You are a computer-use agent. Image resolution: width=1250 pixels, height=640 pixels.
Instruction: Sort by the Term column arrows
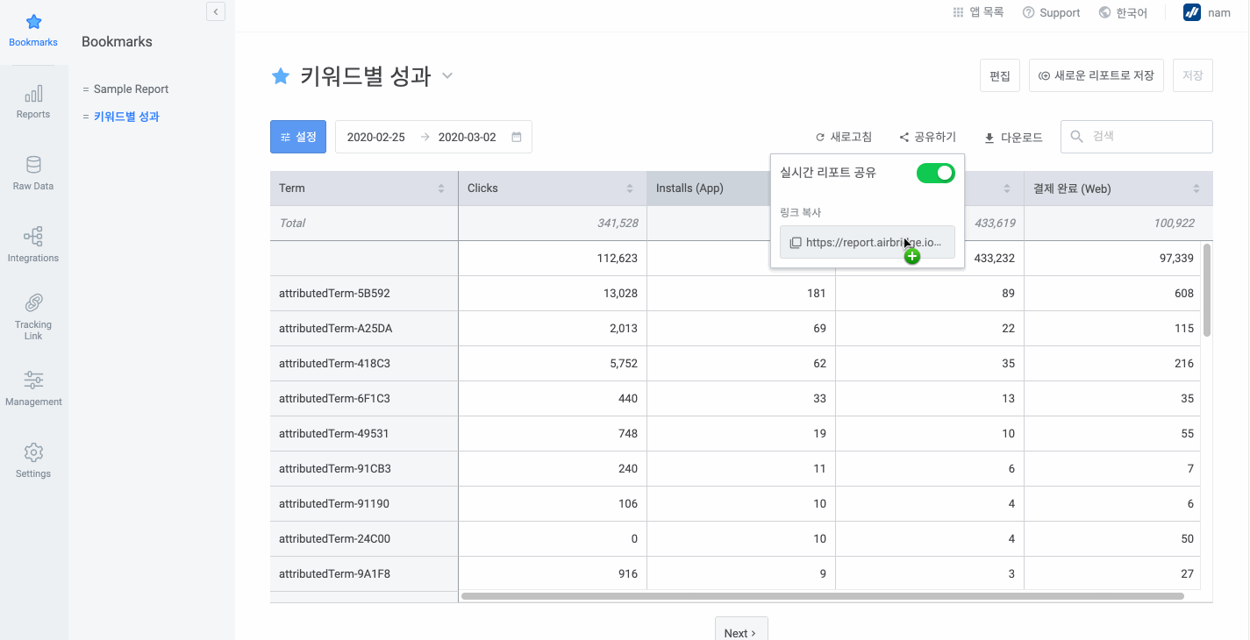click(441, 188)
